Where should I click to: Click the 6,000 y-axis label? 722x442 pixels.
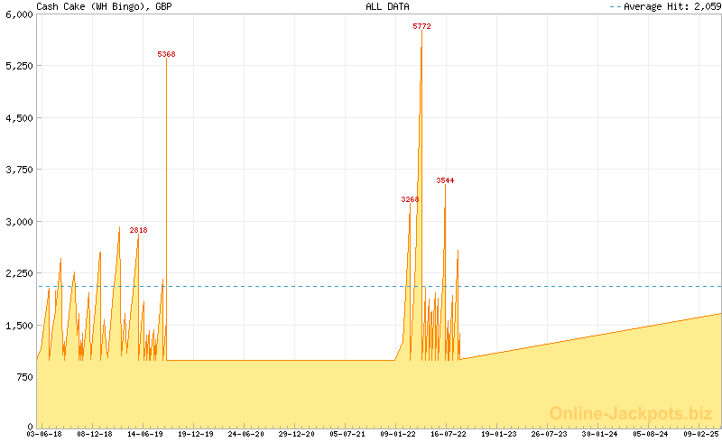18,14
